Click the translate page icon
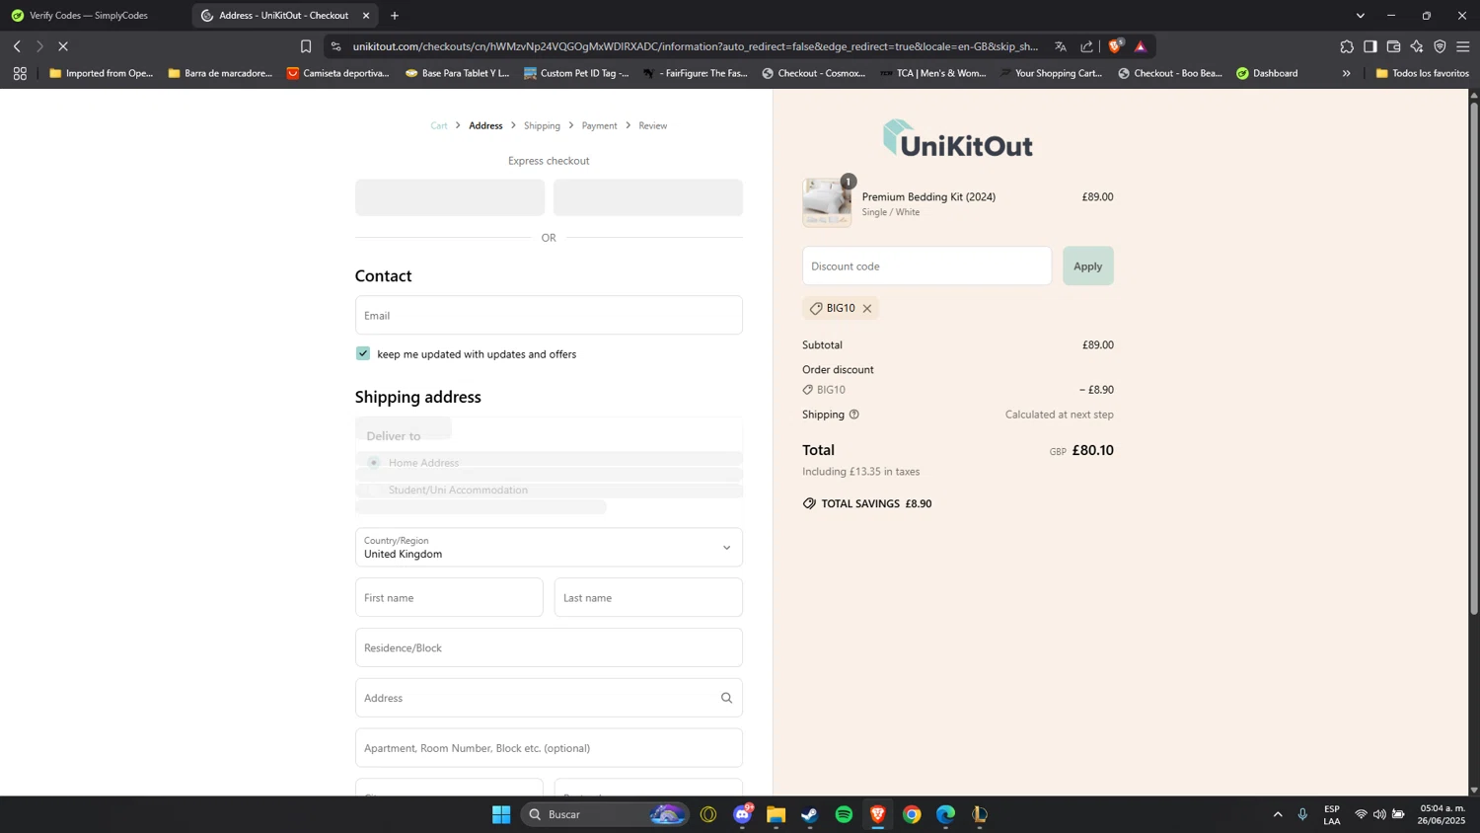Viewport: 1480px width, 833px height. [1061, 46]
